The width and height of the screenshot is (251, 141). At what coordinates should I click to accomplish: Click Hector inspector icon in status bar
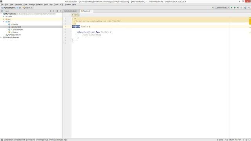coord(247,140)
